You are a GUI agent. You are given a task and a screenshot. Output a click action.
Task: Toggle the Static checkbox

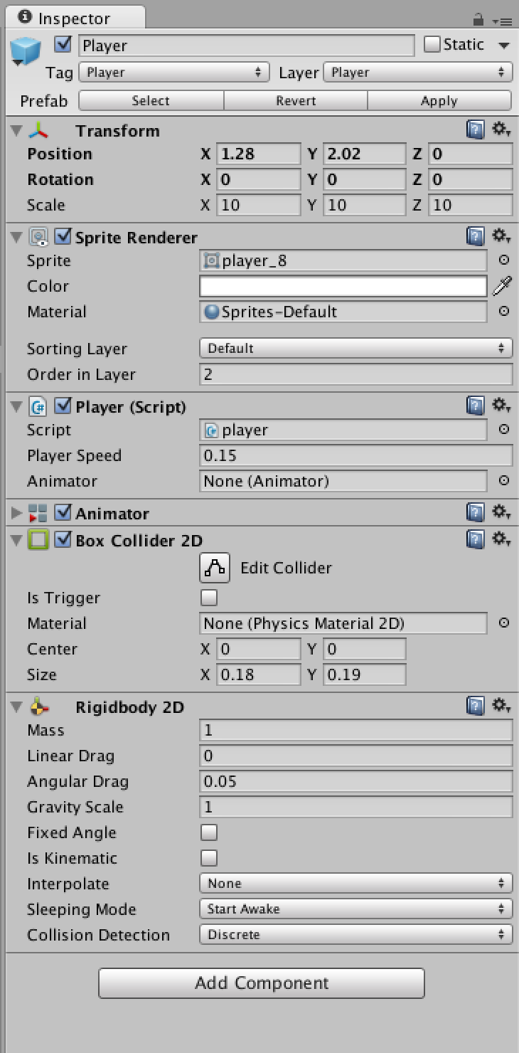pos(432,45)
